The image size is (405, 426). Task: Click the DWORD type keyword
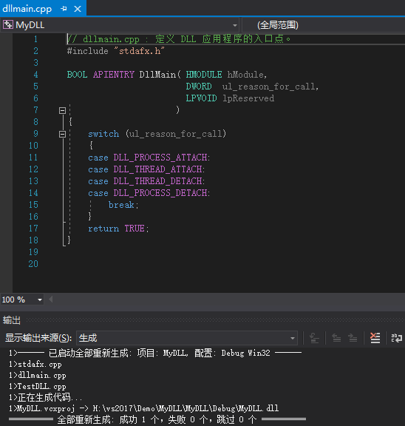199,87
